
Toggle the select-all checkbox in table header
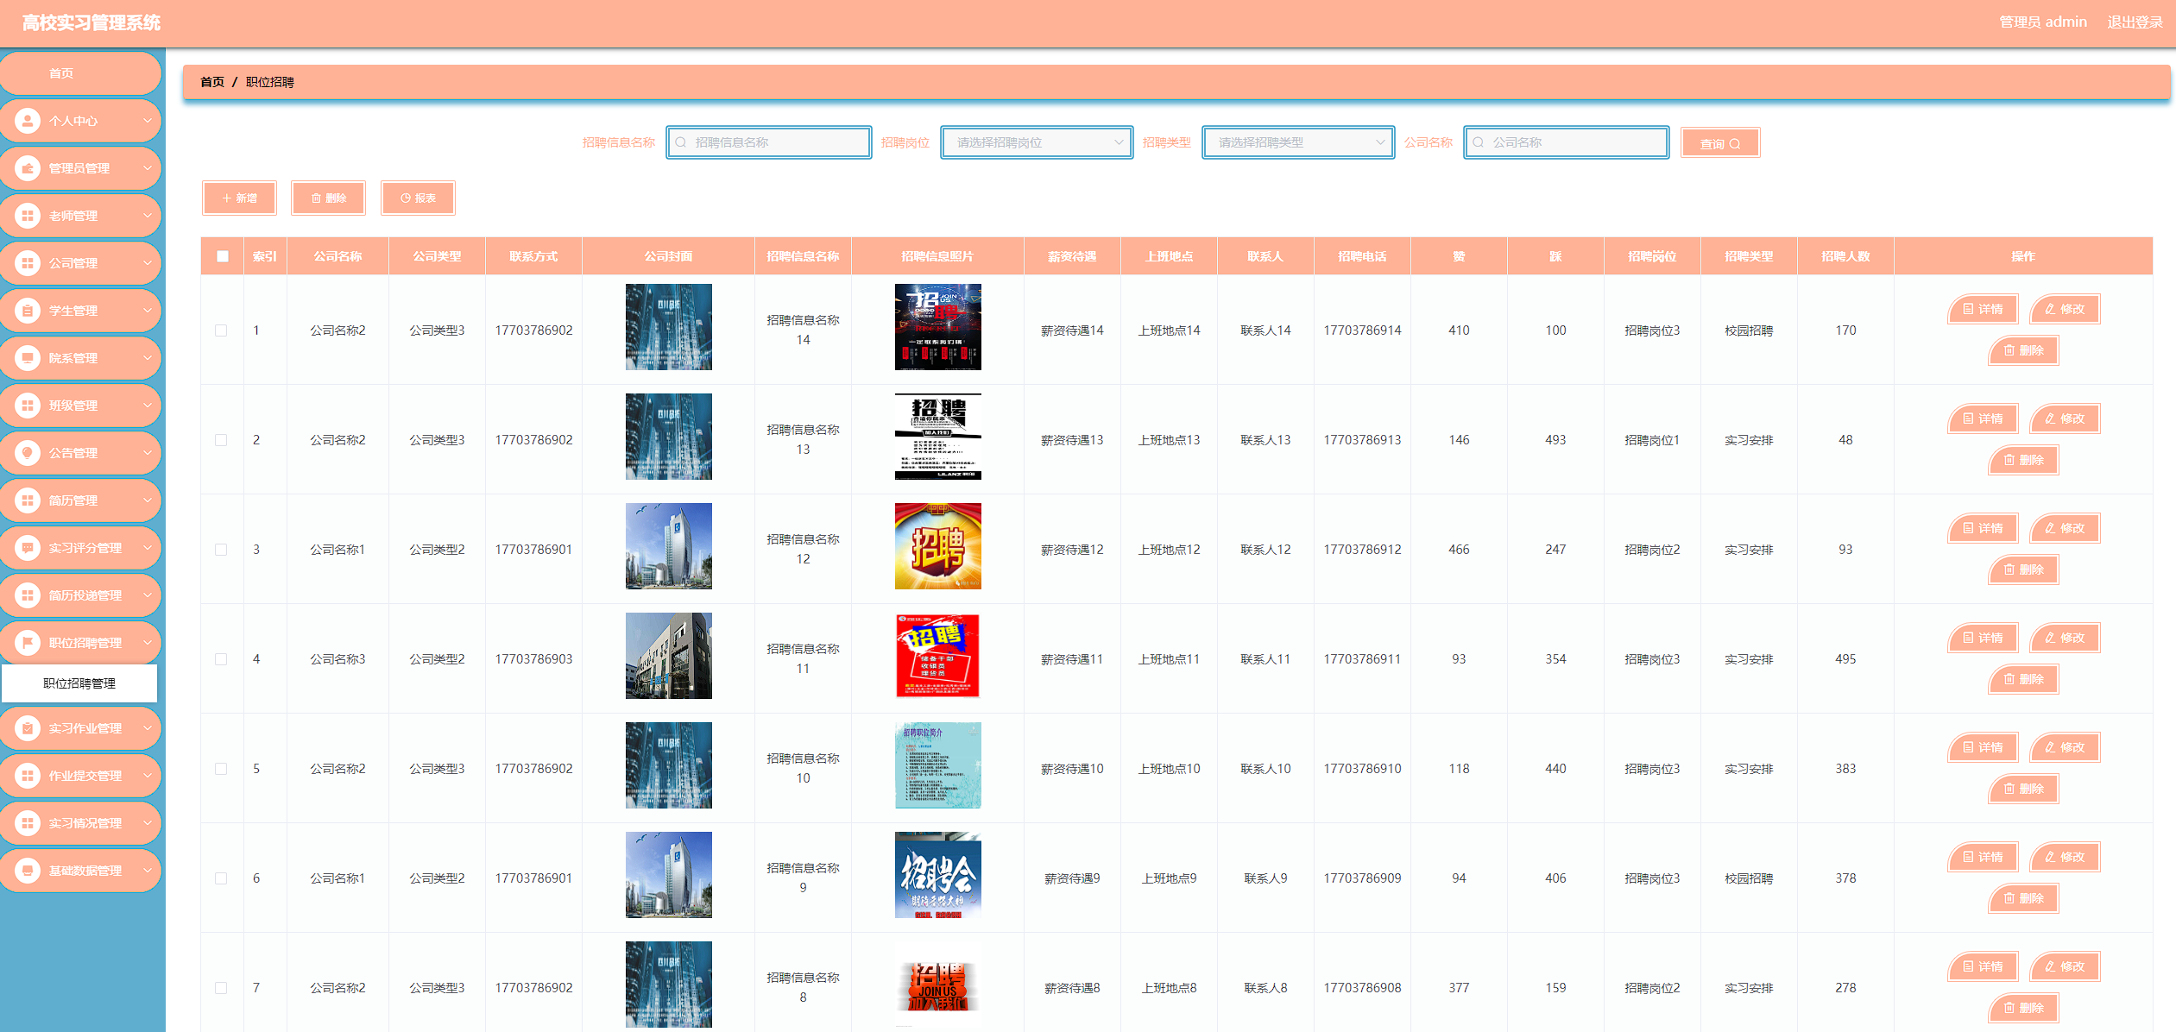[x=223, y=256]
